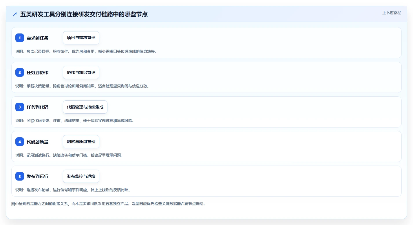Select the 代码管理与持续集成 chip
The height and width of the screenshot is (225, 413).
[85, 107]
